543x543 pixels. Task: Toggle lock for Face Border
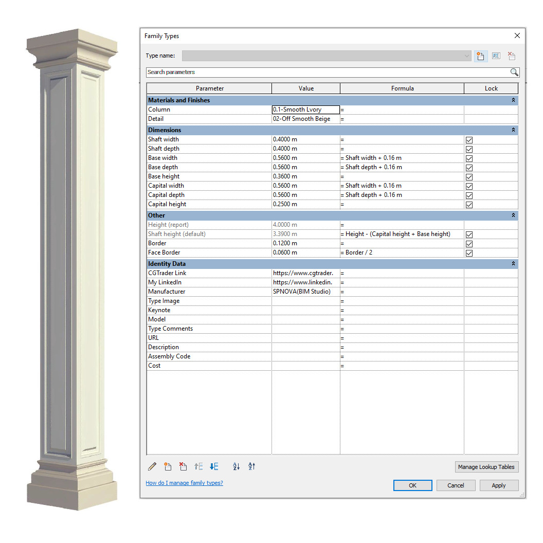pyautogui.click(x=469, y=253)
